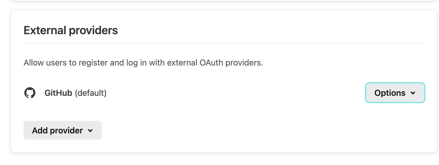Click the (default) tag beside GitHub

[91, 93]
